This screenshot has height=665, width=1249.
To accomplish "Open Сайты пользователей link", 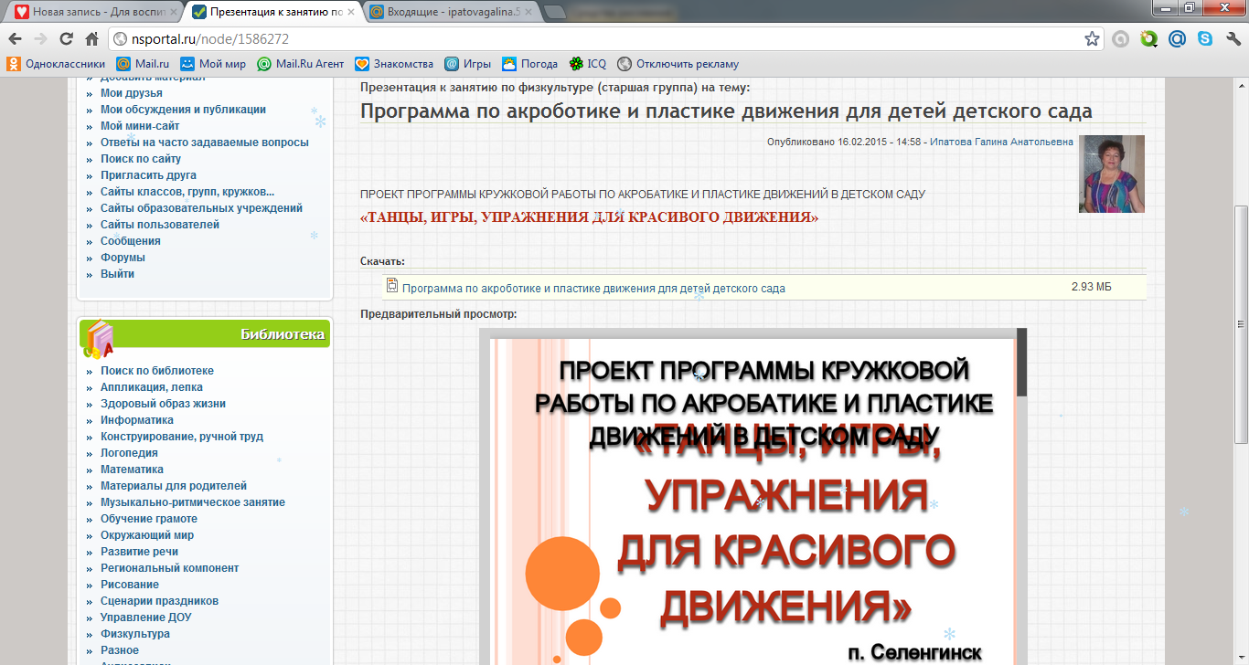I will tap(160, 225).
